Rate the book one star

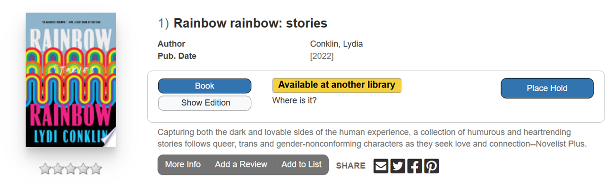[x=45, y=168]
